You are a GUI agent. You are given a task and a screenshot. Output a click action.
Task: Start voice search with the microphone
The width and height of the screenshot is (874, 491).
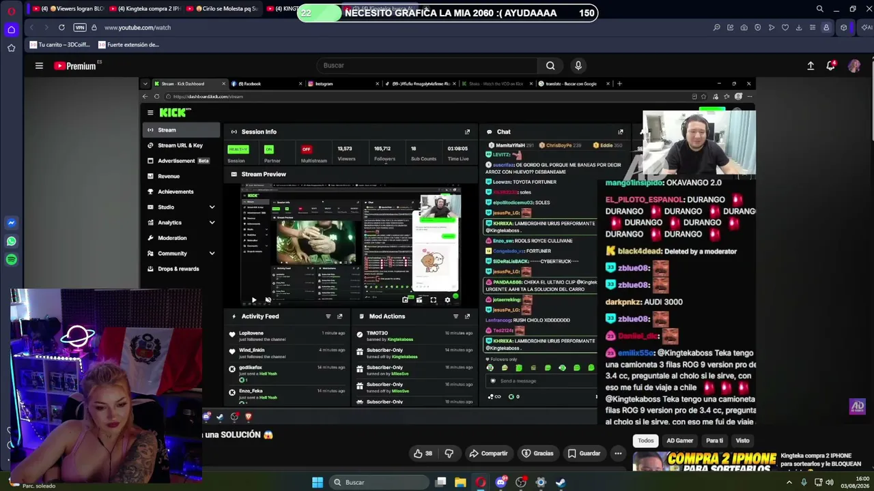click(578, 65)
